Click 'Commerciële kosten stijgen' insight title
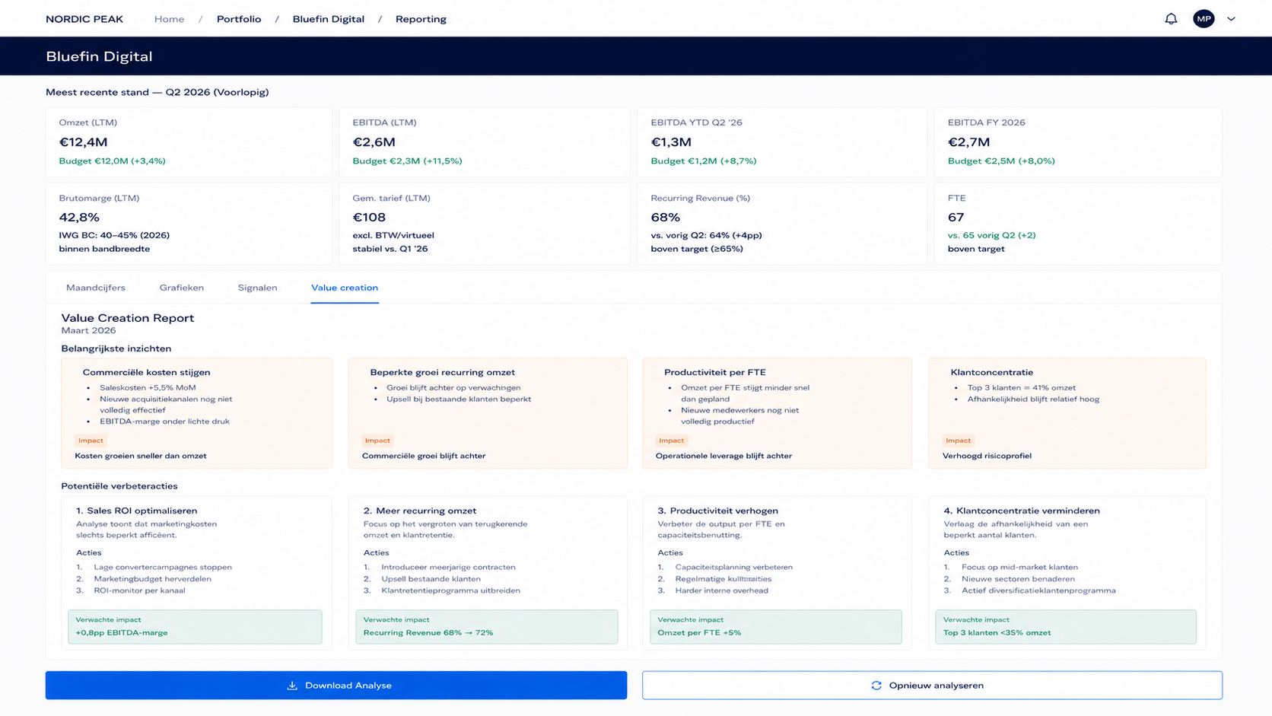 click(146, 372)
